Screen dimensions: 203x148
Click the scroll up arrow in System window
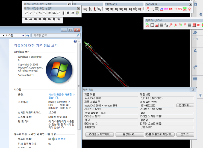(79, 41)
